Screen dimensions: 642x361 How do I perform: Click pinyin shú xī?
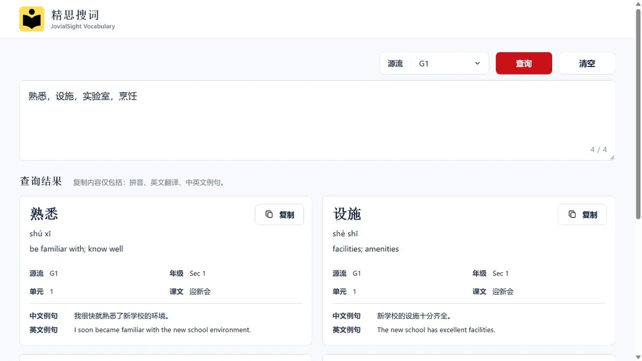pos(40,234)
